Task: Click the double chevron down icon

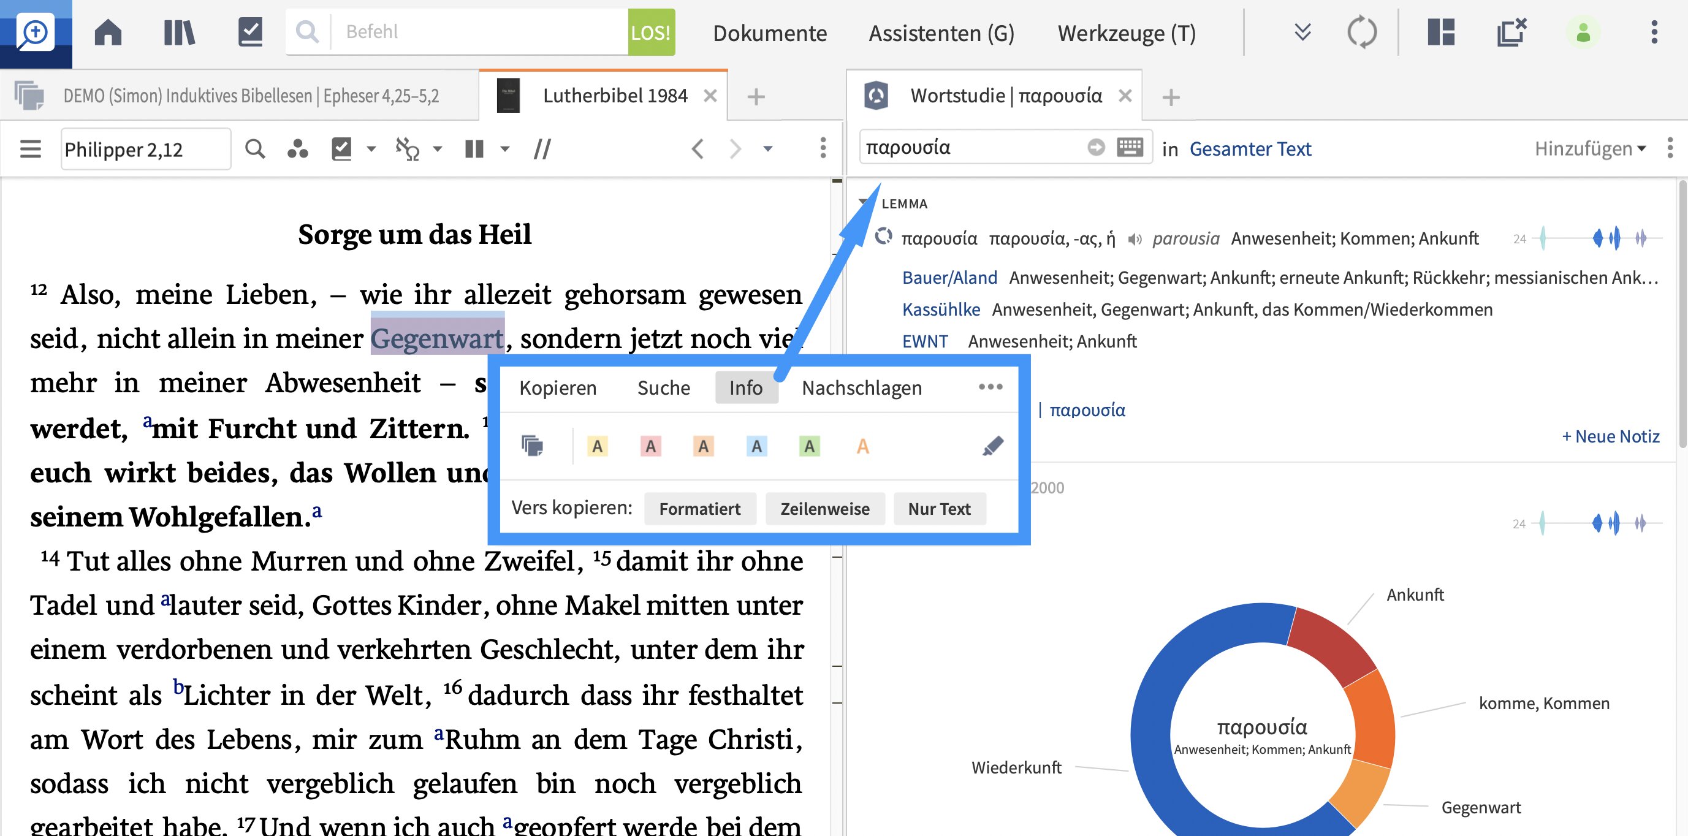Action: point(1302,32)
